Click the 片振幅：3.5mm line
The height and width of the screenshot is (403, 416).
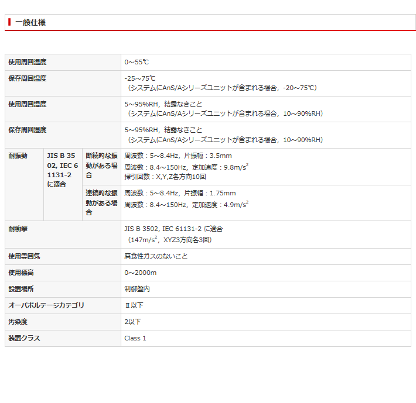[178, 156]
